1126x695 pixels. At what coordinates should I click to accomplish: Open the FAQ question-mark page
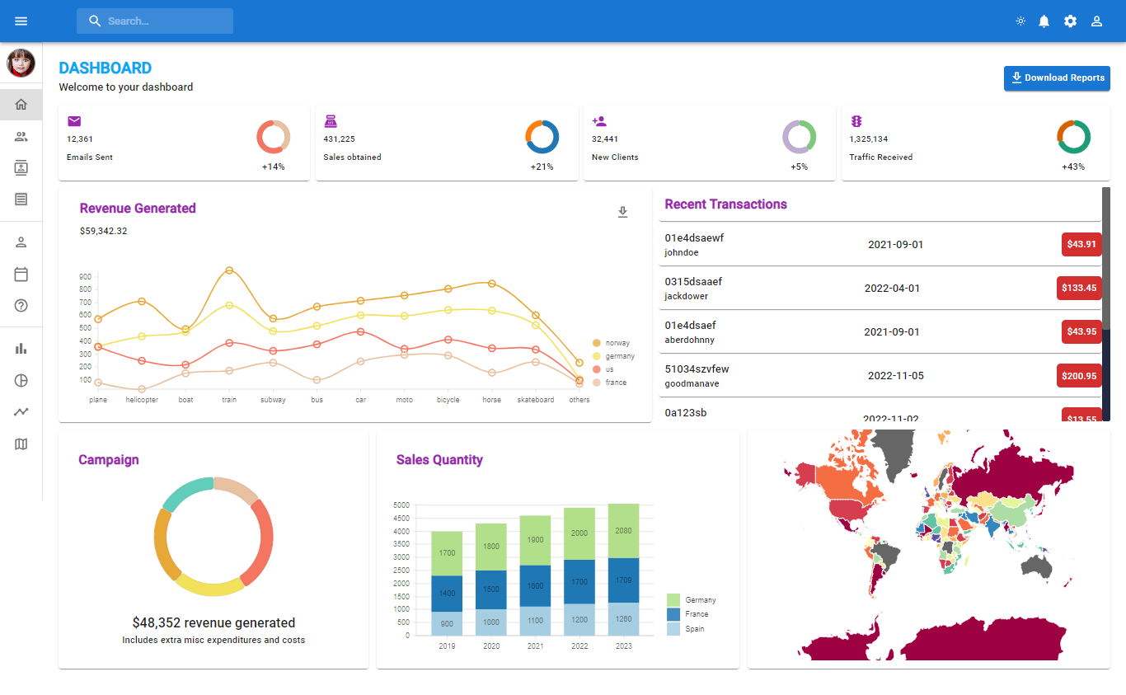(21, 306)
